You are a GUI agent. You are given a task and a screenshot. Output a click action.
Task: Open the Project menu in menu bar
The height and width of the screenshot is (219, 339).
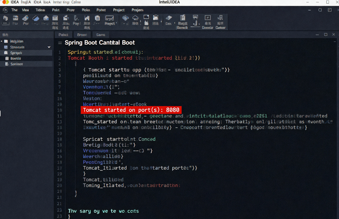(119, 10)
